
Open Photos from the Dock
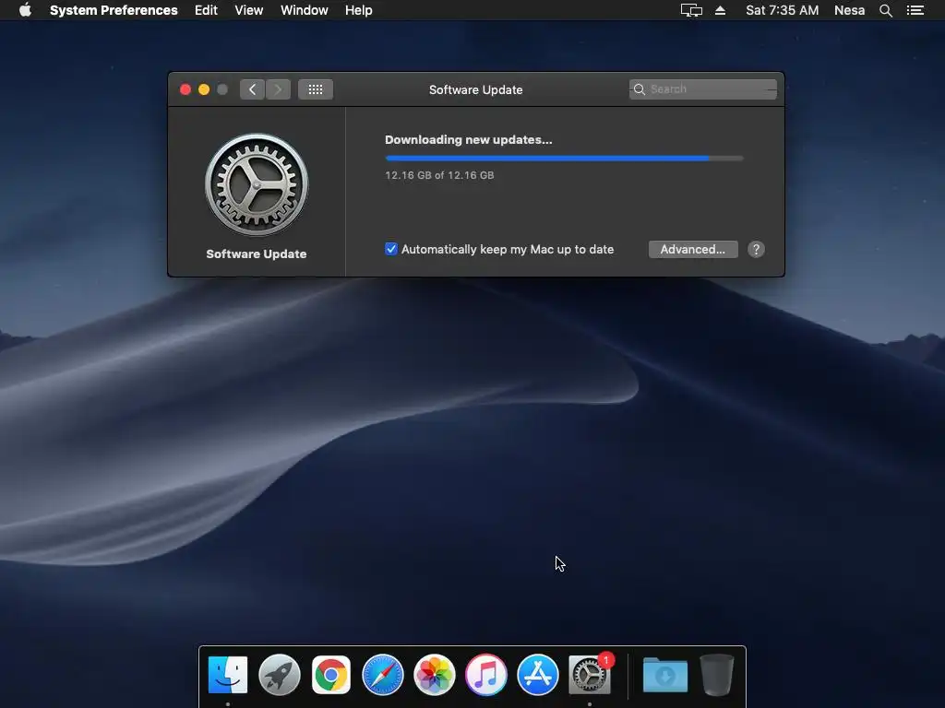[435, 675]
